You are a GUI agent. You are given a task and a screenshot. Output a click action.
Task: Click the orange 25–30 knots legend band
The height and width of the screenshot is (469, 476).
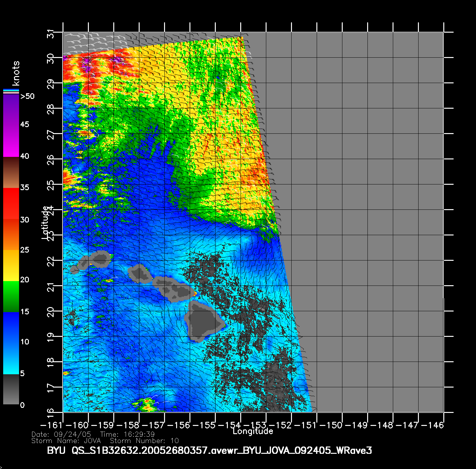[x=11, y=234]
